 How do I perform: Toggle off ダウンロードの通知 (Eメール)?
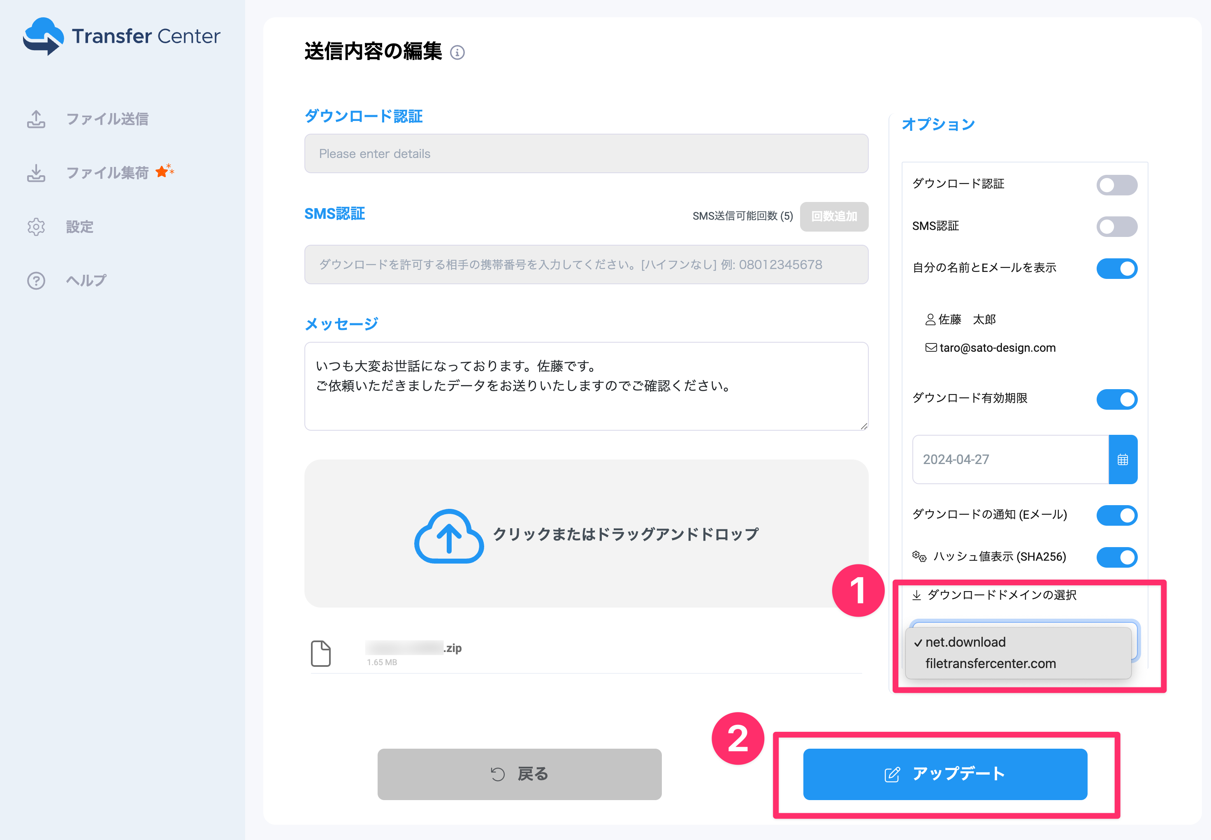coord(1116,515)
